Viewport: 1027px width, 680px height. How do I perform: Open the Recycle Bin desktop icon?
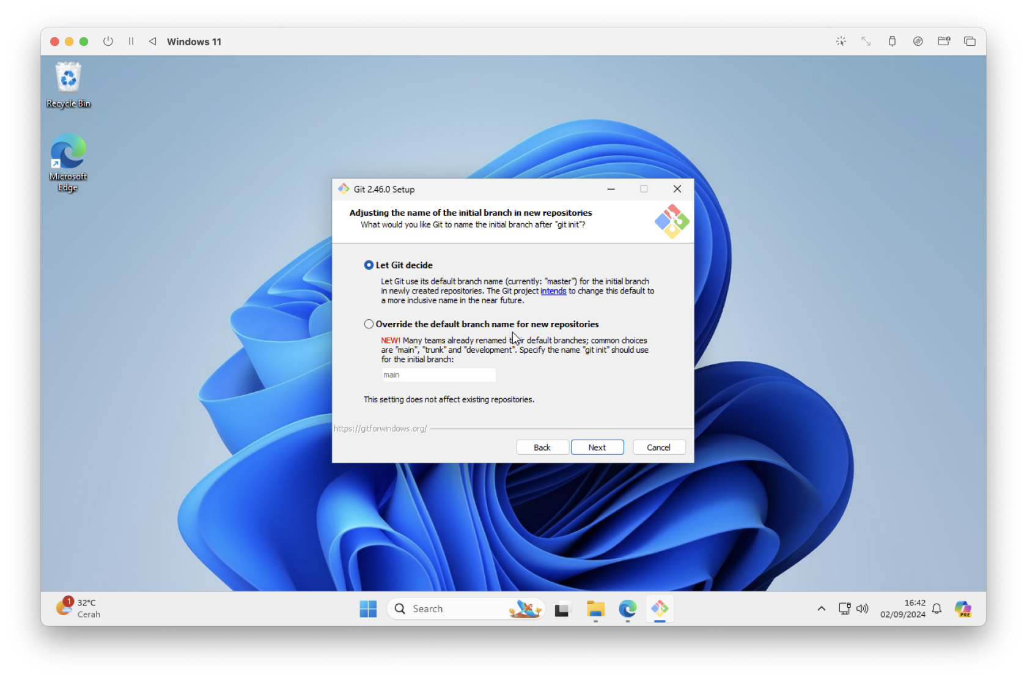68,85
